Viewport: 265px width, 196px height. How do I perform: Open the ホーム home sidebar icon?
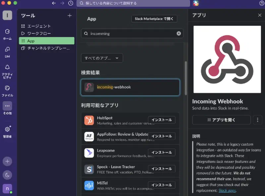(7, 34)
